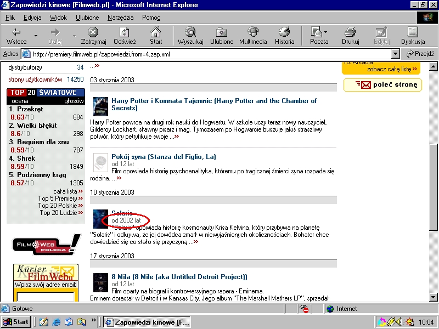Click the TOP 20 ŚWIATOWE ranking header
Screen dimensions: 439x329
[x=46, y=92]
